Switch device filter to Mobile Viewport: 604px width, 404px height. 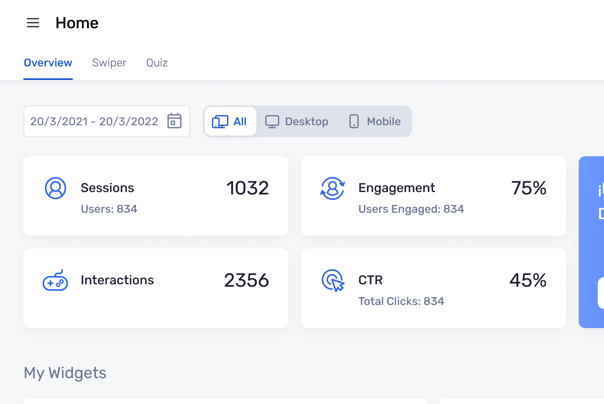click(375, 121)
